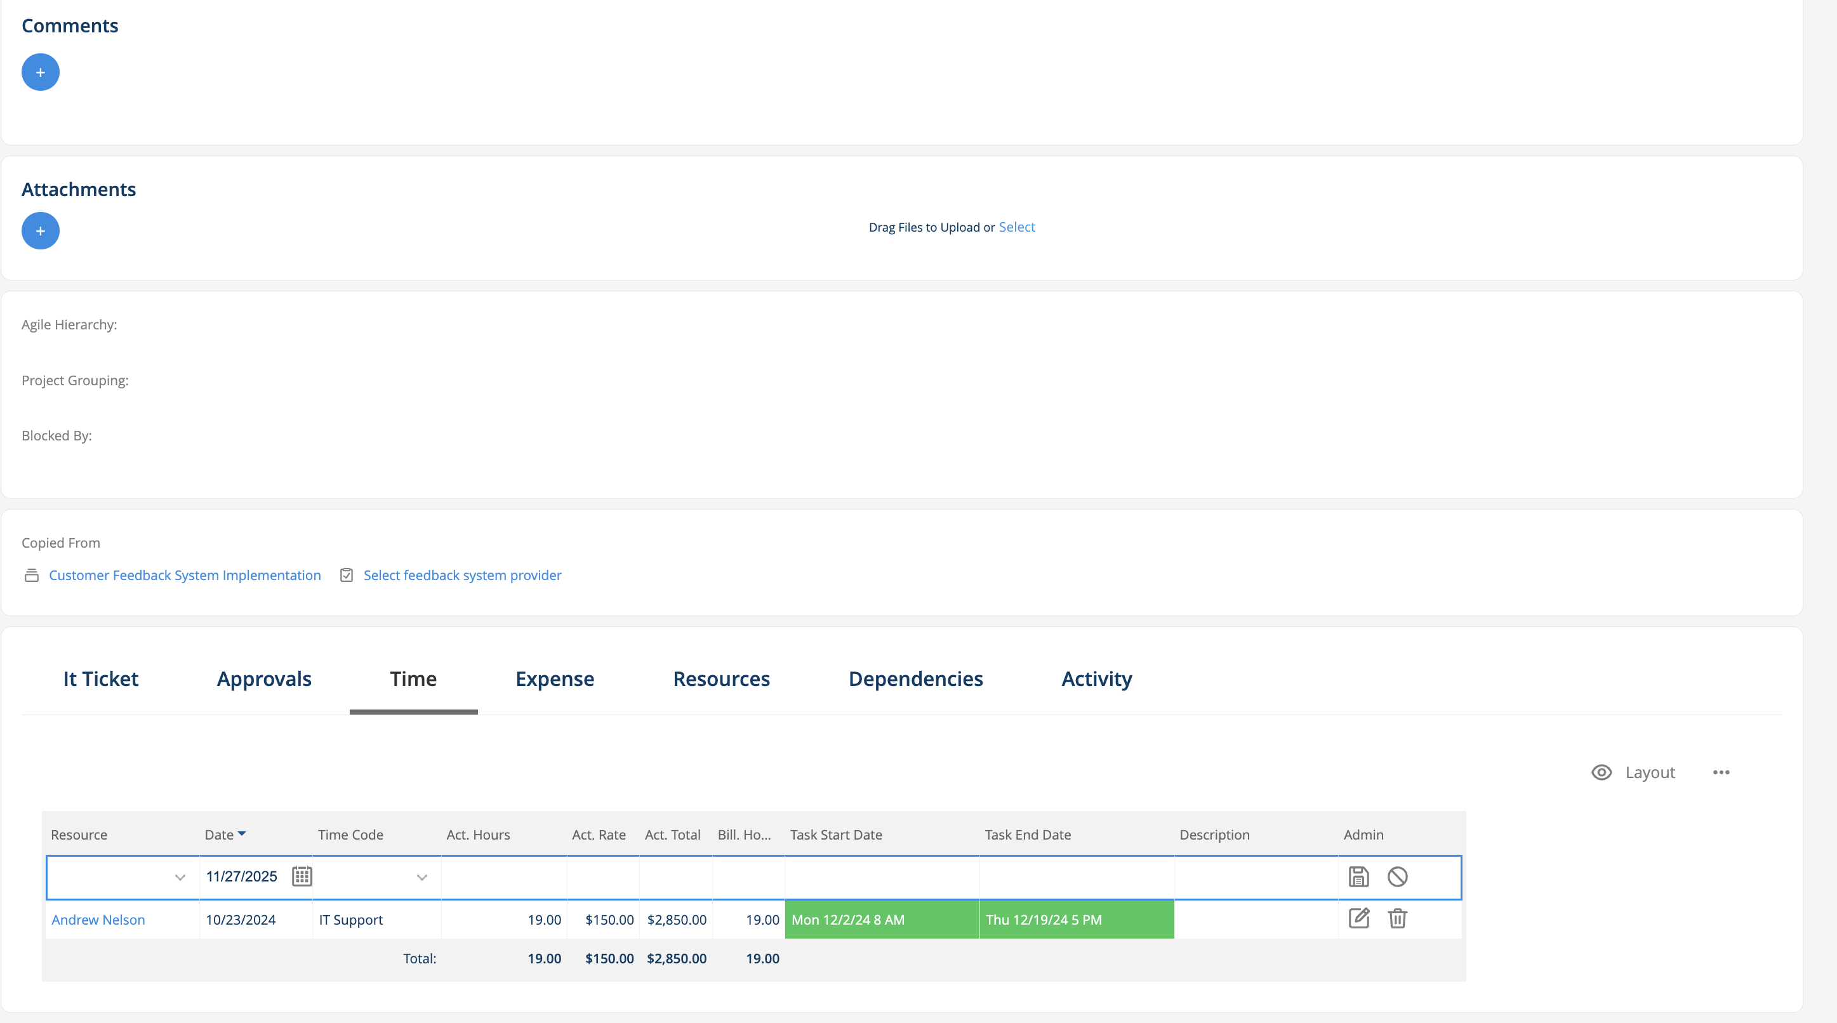Save the new time entry row

click(1358, 876)
